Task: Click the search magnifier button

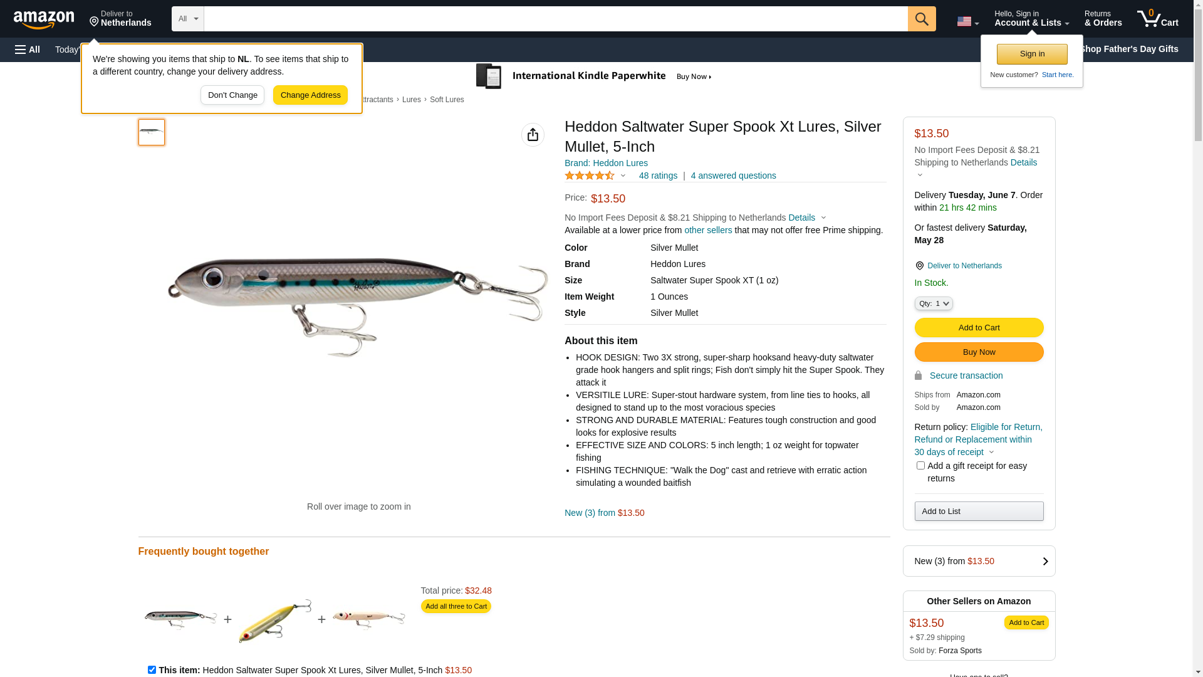Action: (x=921, y=19)
